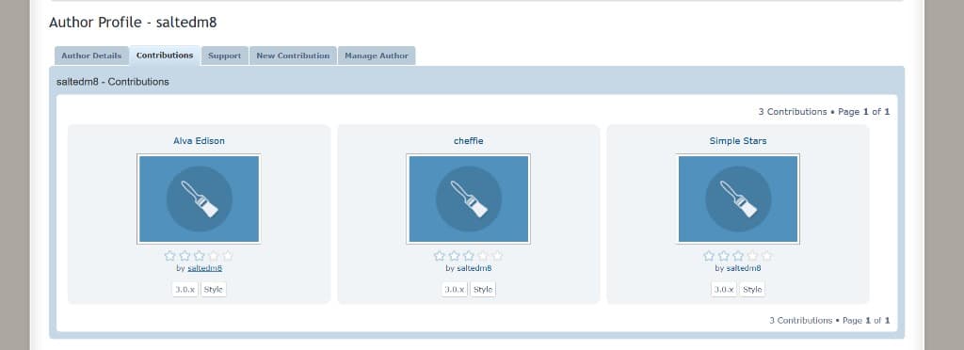Image resolution: width=964 pixels, height=350 pixels.
Task: Go to the Manage Author tab
Action: pos(377,56)
